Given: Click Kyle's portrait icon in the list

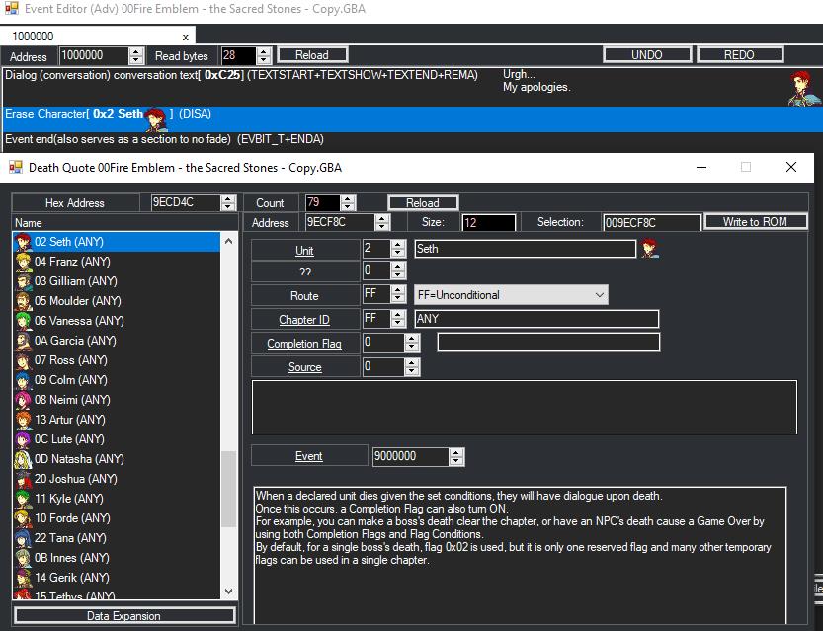Looking at the screenshot, I should 23,499.
